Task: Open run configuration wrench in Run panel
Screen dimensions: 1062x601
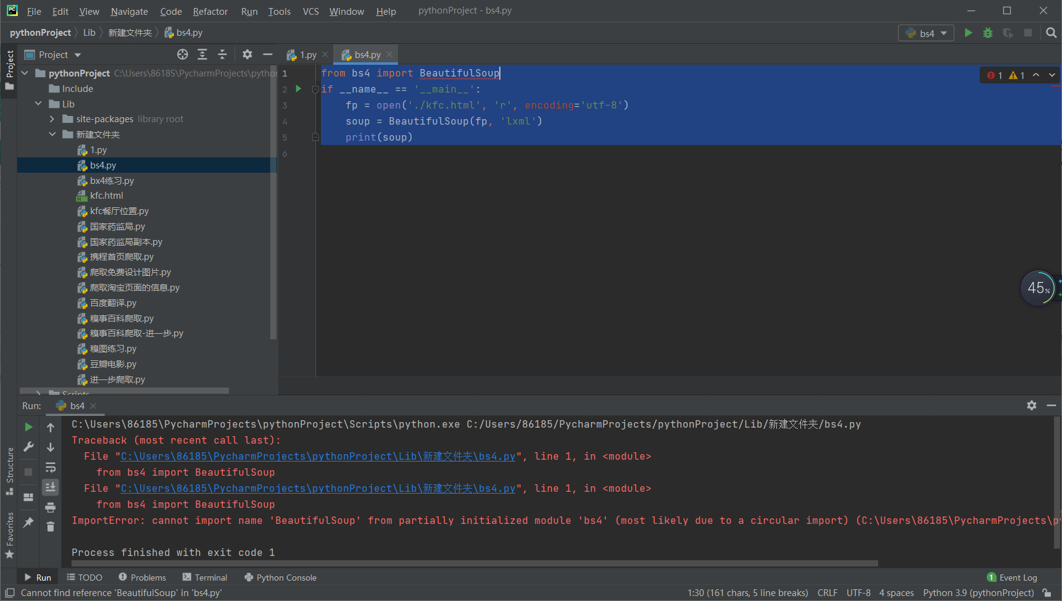Action: click(x=28, y=447)
